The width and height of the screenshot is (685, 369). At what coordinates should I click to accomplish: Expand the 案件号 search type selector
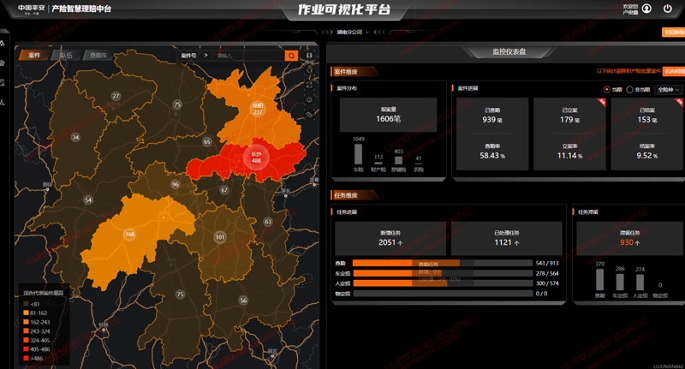[194, 56]
